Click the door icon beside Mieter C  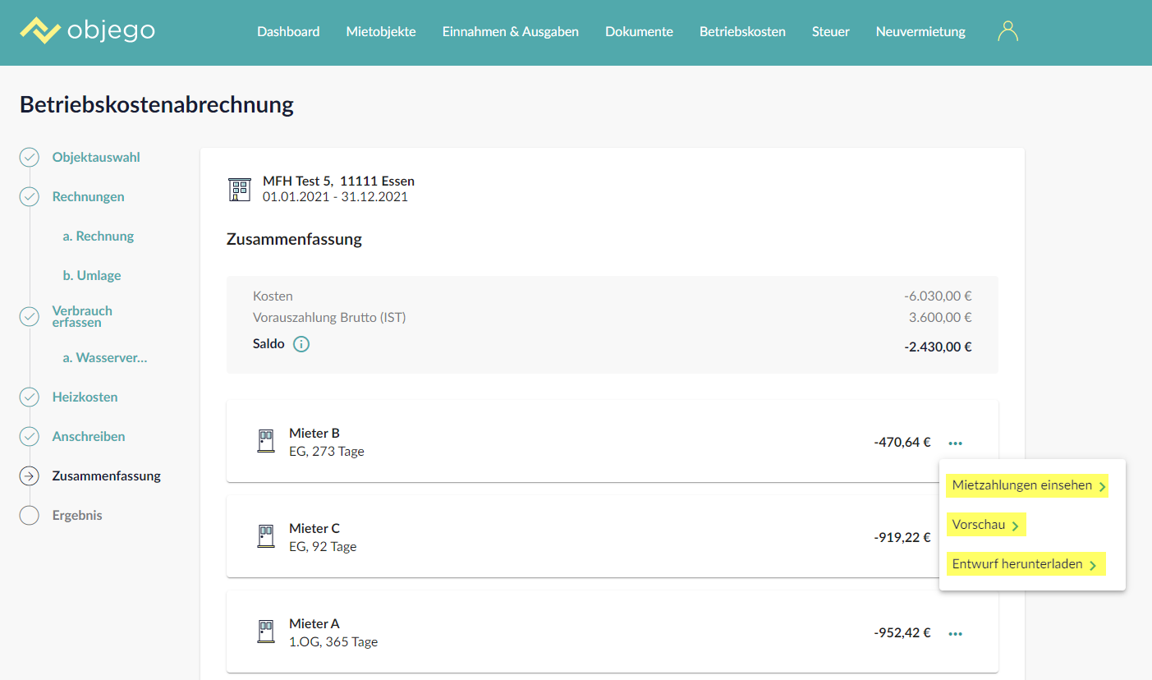pyautogui.click(x=266, y=537)
